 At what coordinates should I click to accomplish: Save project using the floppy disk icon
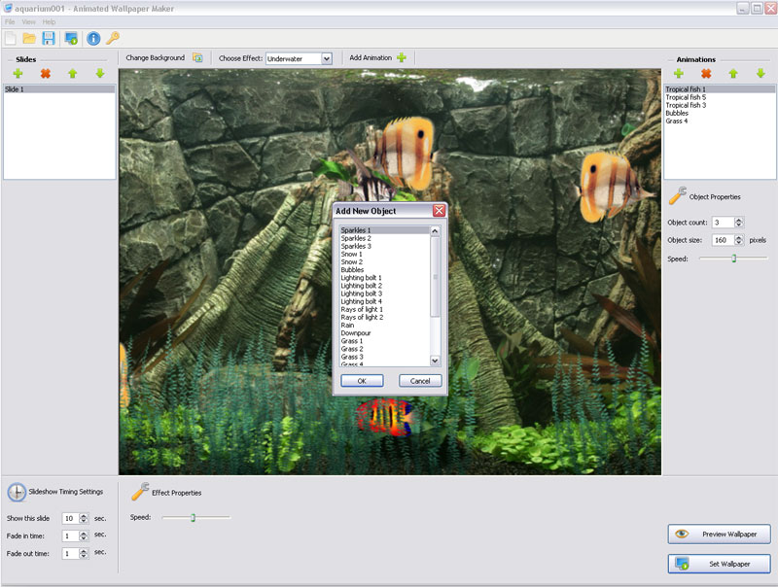pyautogui.click(x=48, y=39)
